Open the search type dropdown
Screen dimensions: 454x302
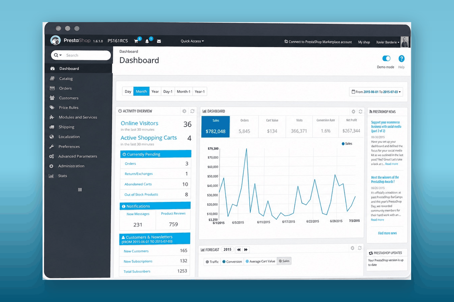pos(58,55)
